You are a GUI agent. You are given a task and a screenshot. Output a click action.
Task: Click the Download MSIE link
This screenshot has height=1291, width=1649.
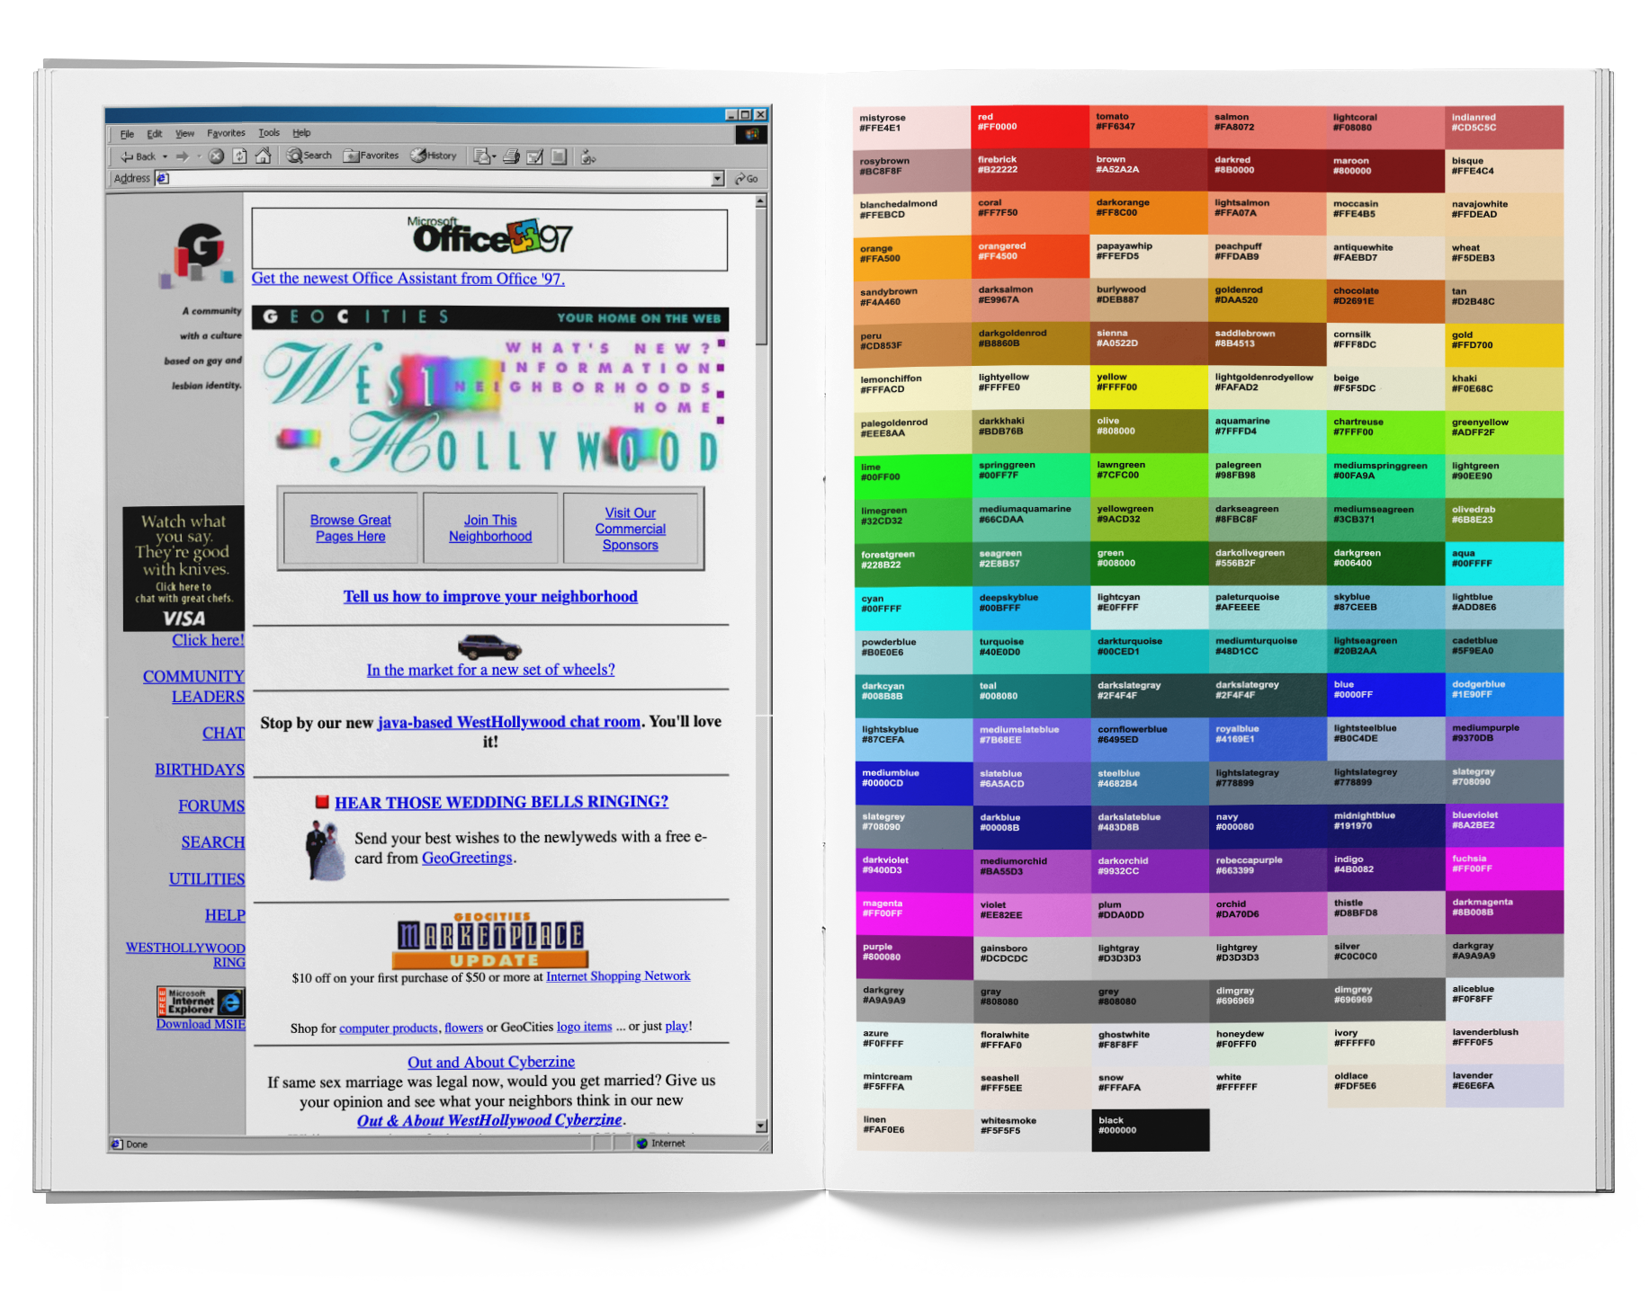click(x=201, y=1024)
